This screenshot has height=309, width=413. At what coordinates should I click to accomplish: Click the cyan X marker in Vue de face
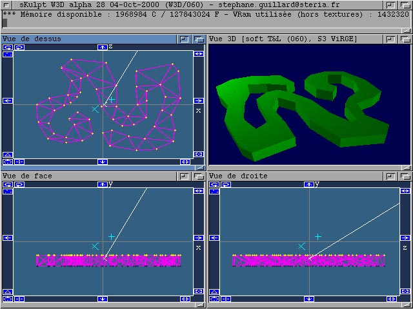(x=96, y=246)
